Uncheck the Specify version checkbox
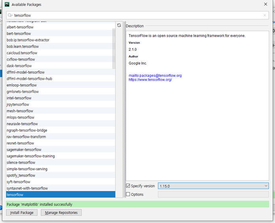 pos(128,186)
